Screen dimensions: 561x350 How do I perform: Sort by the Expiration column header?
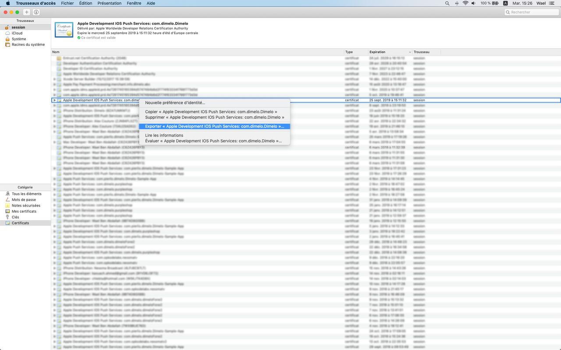point(390,52)
